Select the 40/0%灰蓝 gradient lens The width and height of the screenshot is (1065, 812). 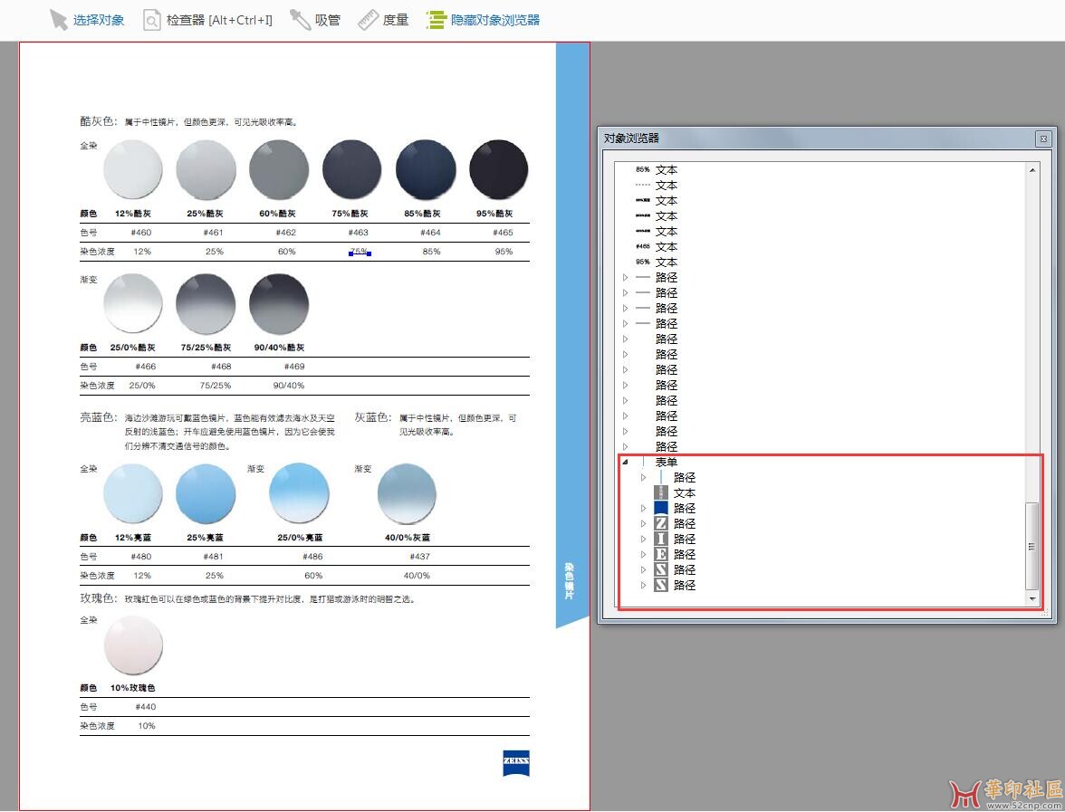click(407, 493)
